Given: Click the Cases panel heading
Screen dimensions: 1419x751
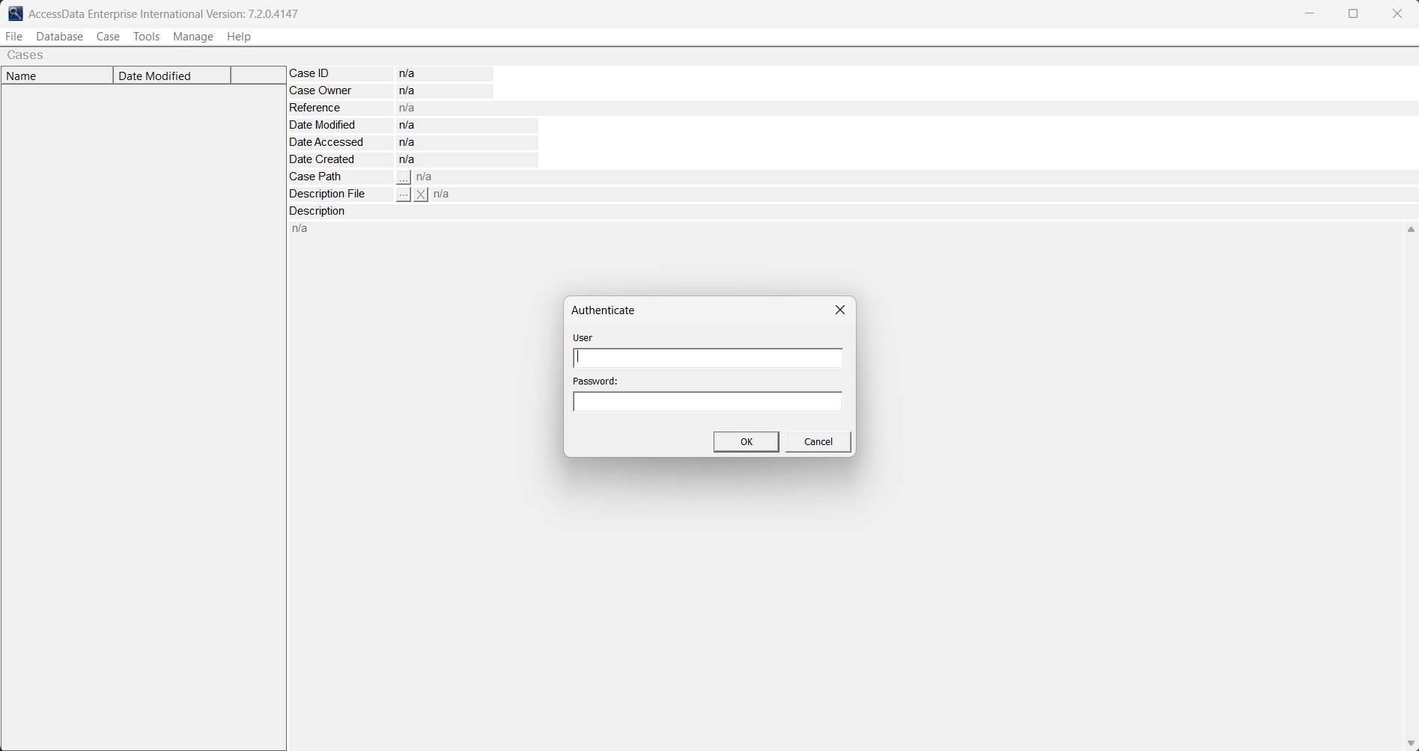Looking at the screenshot, I should click(25, 55).
